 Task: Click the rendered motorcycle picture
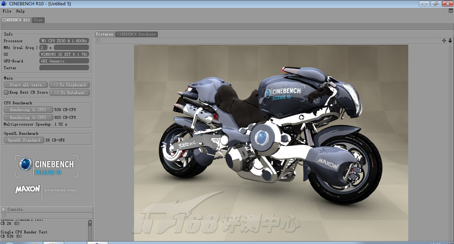(x=271, y=143)
